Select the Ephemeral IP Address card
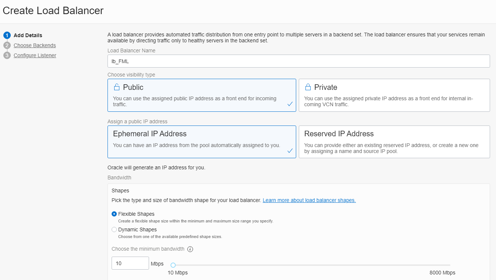 [x=202, y=141]
